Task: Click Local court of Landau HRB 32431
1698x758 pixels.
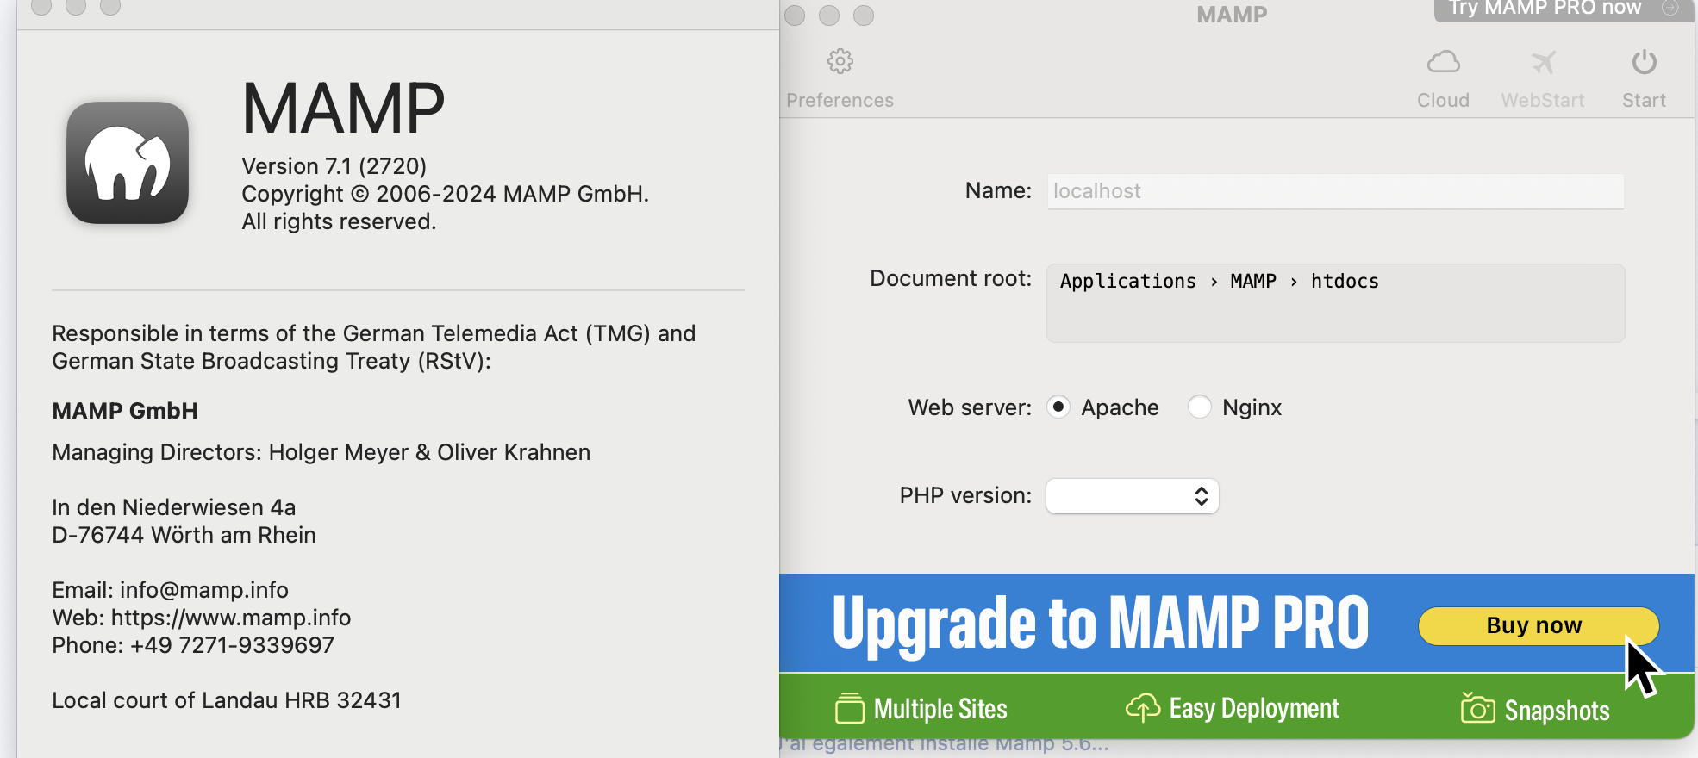Action: coord(227,700)
